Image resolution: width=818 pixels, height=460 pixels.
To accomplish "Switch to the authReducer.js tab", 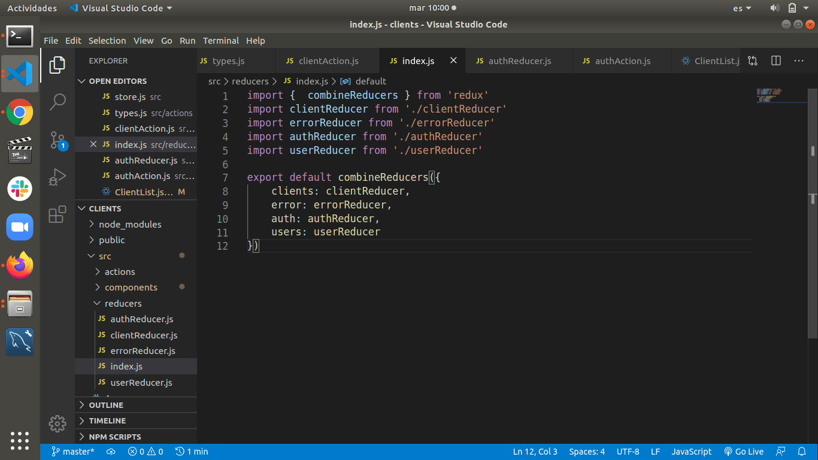I will (x=519, y=60).
